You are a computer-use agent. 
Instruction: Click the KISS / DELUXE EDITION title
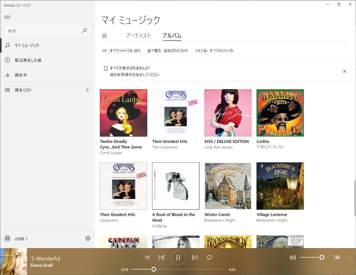pos(227,141)
